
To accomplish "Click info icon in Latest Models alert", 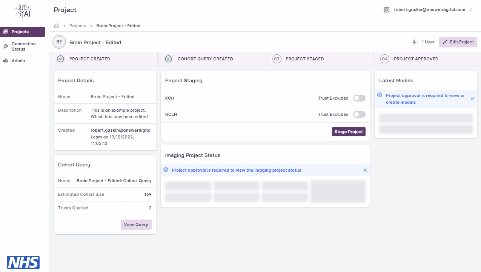I will (380, 95).
